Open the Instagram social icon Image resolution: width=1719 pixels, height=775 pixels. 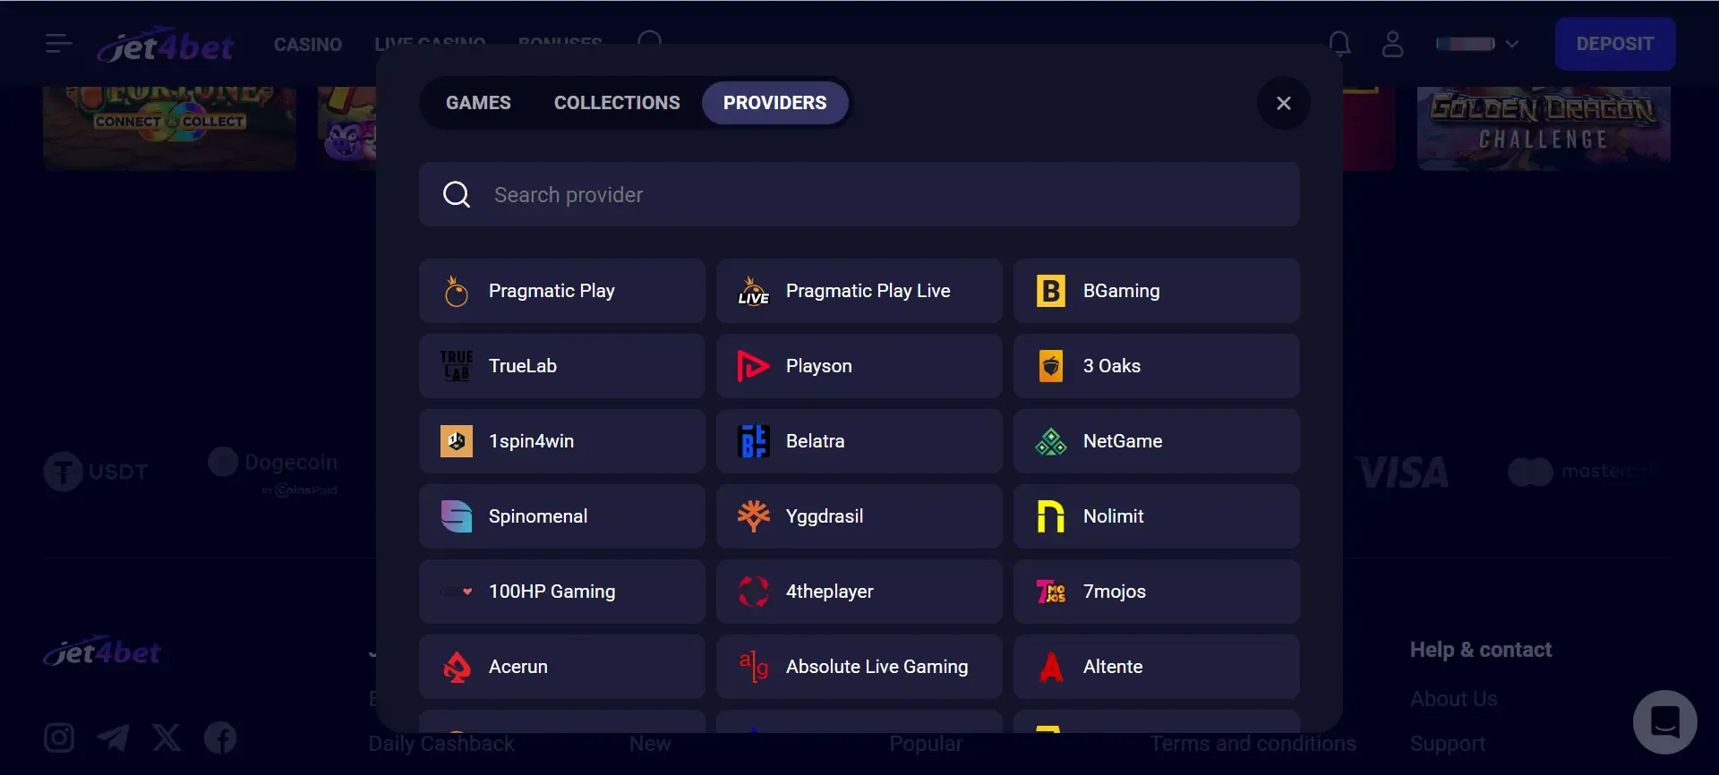coord(59,738)
